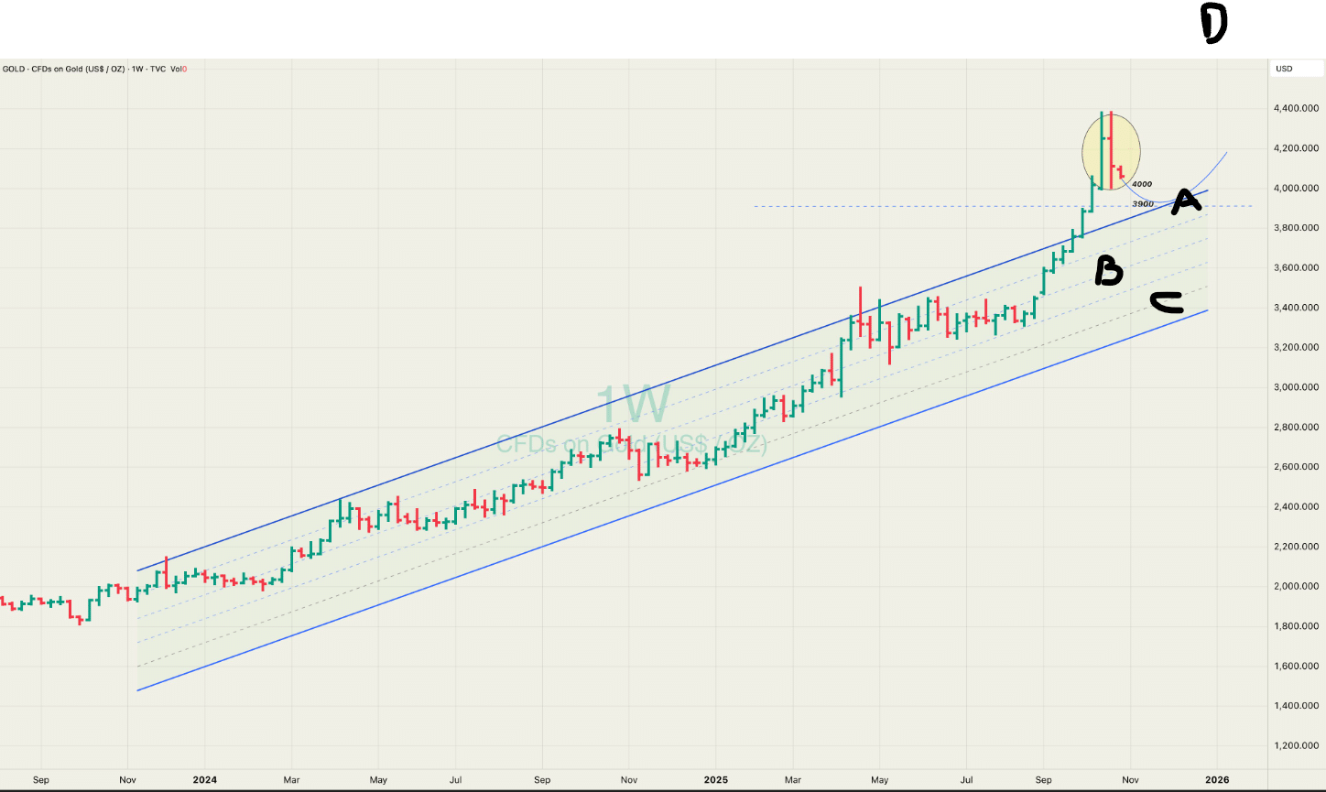This screenshot has height=792, width=1326.
Task: Select the 4000 price text label
Action: pyautogui.click(x=1142, y=184)
